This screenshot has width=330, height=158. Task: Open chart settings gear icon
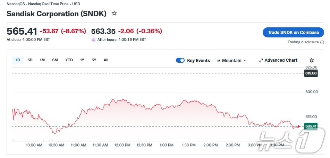pyautogui.click(x=311, y=60)
